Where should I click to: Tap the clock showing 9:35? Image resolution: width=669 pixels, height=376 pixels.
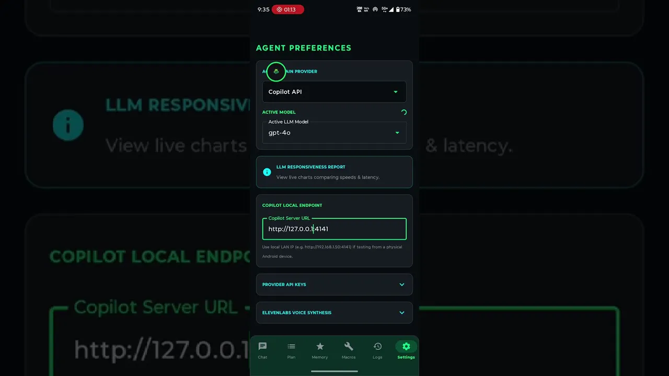pyautogui.click(x=263, y=9)
